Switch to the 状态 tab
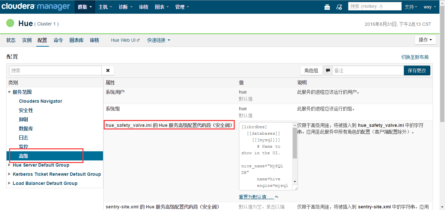Screen dimensions: 445x210 11,40
